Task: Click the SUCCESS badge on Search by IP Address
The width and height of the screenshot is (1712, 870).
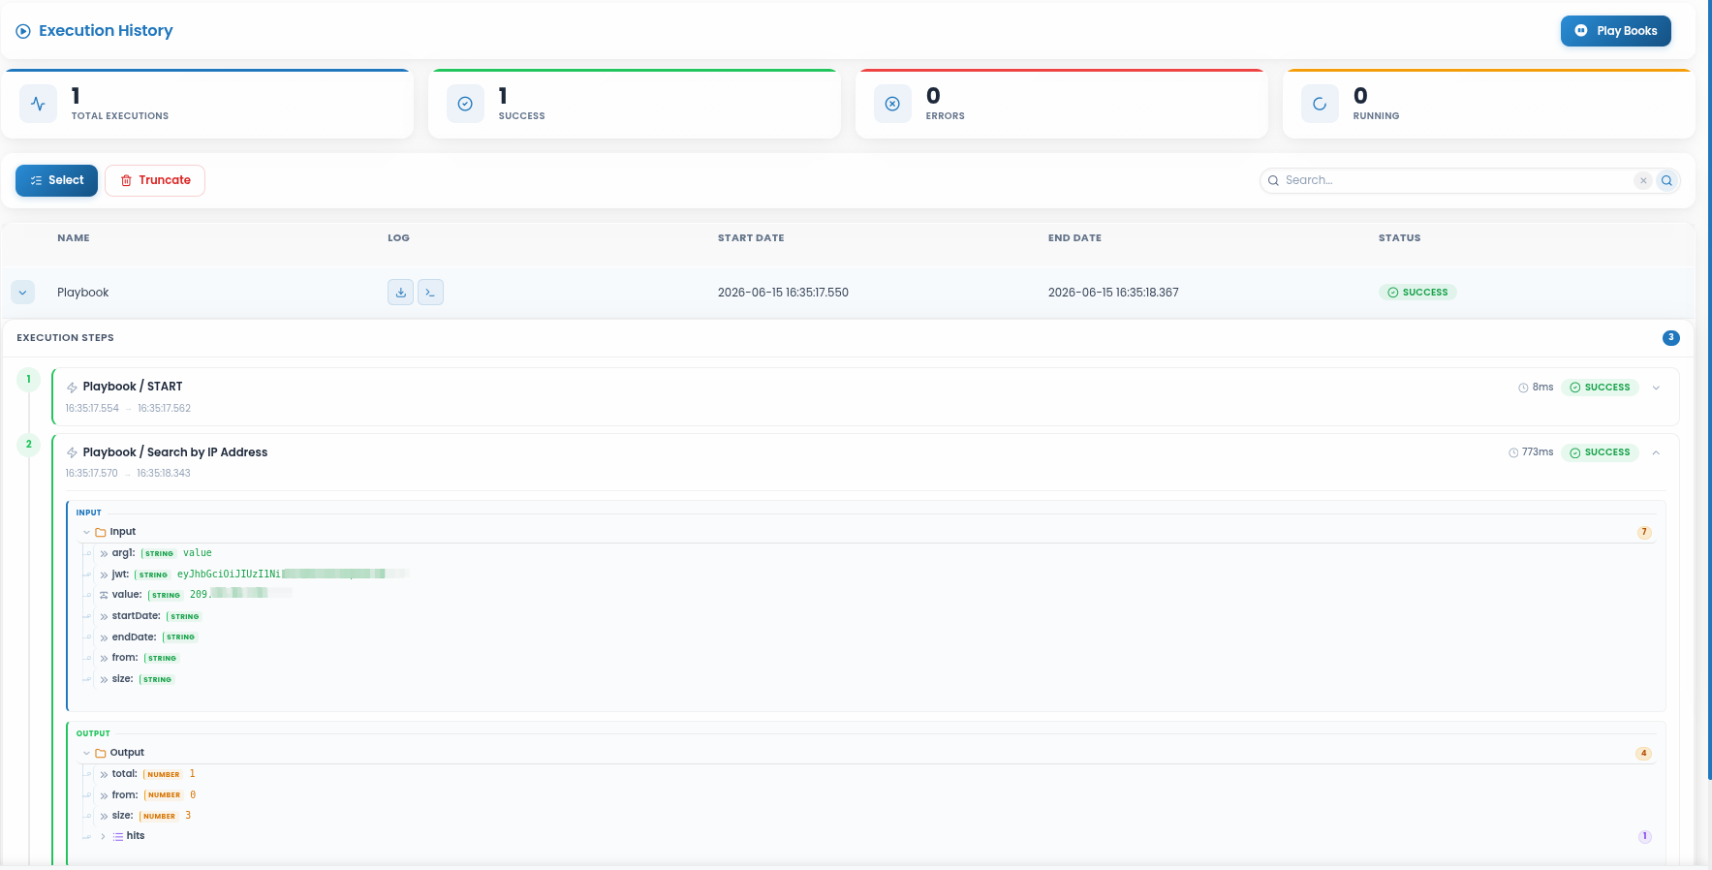Action: (x=1600, y=452)
